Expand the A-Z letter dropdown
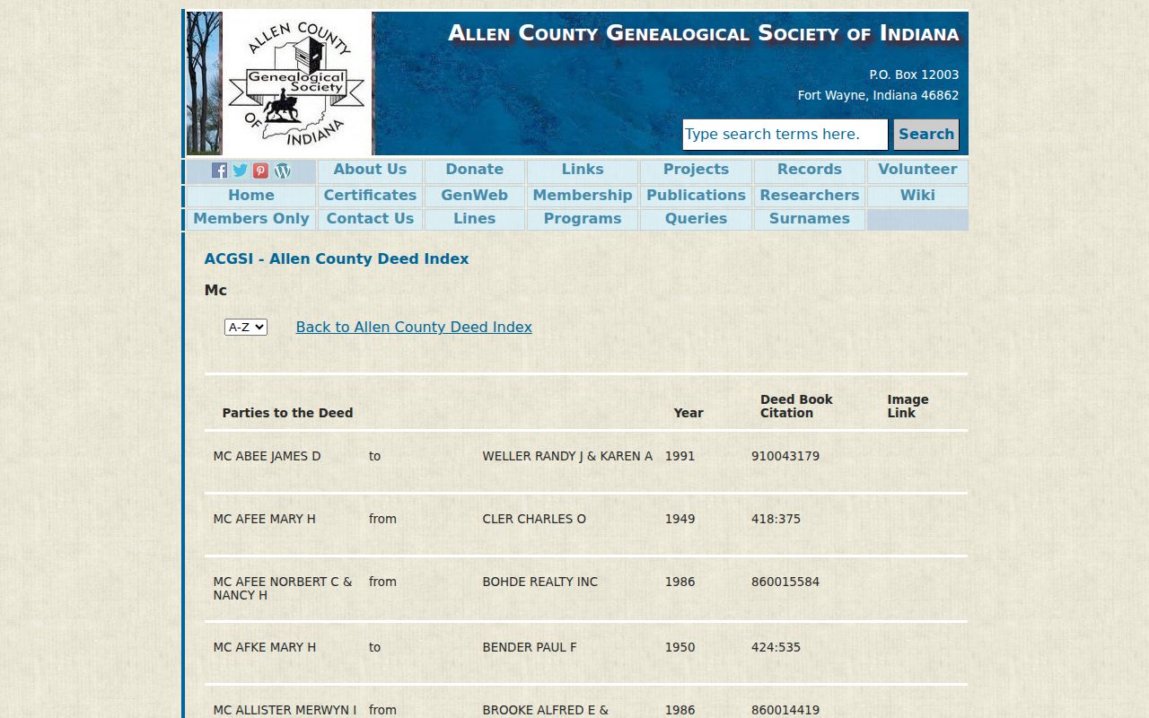 coord(246,328)
